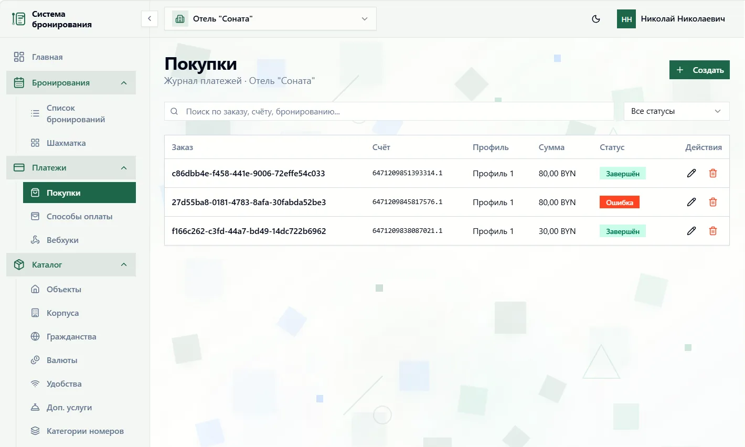Click invoice number 6471209845817576.1
Image resolution: width=745 pixels, height=447 pixels.
(407, 202)
